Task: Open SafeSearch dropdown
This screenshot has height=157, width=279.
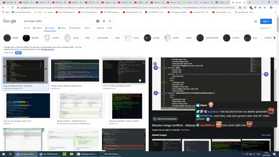Action: (x=265, y=28)
